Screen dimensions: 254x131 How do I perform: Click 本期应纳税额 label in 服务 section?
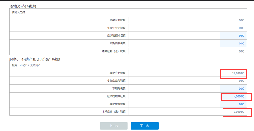click(x=118, y=73)
